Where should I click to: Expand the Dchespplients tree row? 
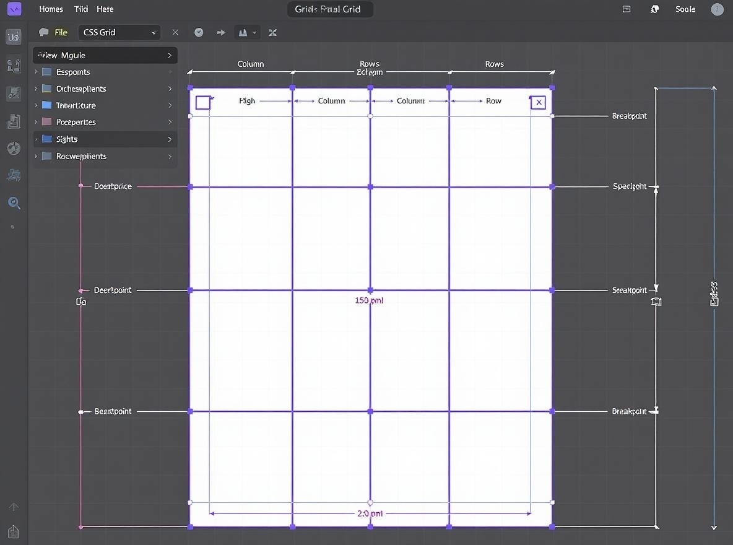tap(36, 89)
